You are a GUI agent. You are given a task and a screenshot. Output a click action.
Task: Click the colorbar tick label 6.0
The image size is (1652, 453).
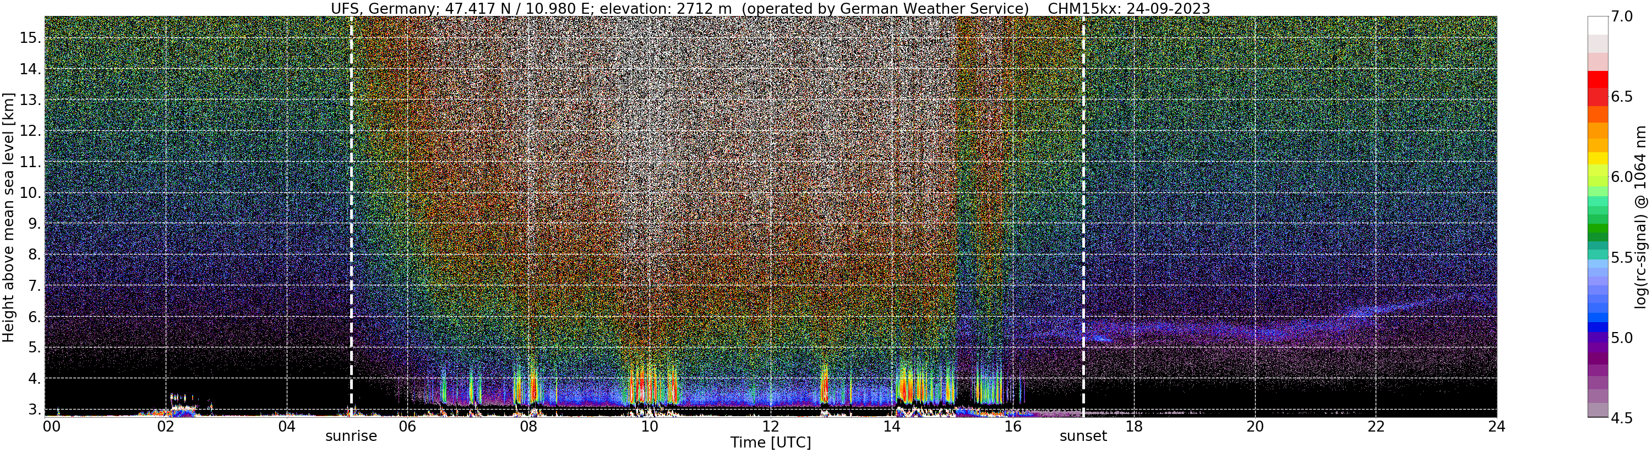click(1621, 177)
